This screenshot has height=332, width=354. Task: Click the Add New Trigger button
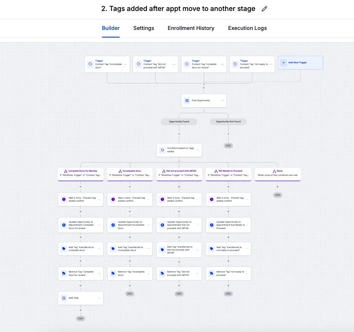301,62
